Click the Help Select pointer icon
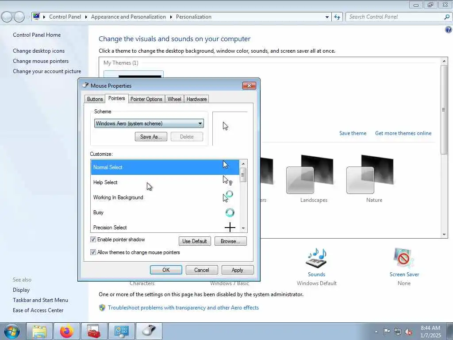 click(x=227, y=181)
